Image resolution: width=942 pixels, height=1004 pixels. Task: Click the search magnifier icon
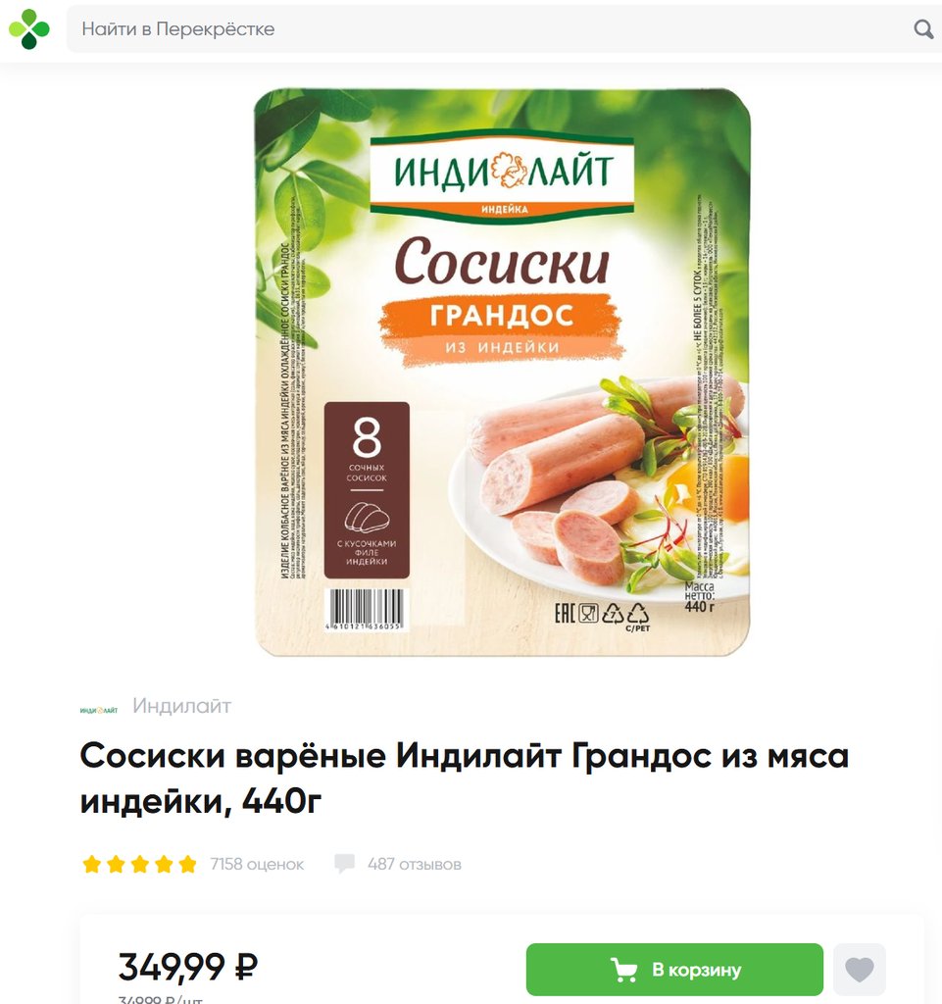922,28
